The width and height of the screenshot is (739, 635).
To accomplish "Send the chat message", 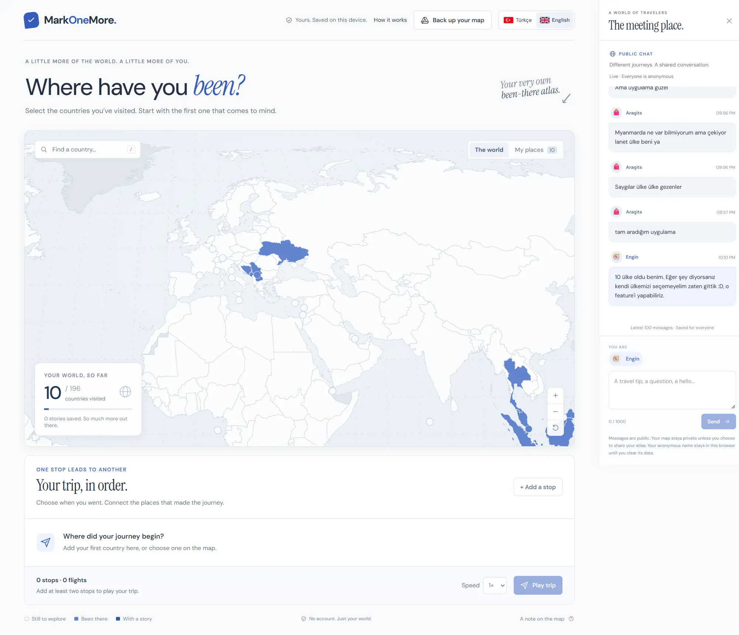I will 718,421.
